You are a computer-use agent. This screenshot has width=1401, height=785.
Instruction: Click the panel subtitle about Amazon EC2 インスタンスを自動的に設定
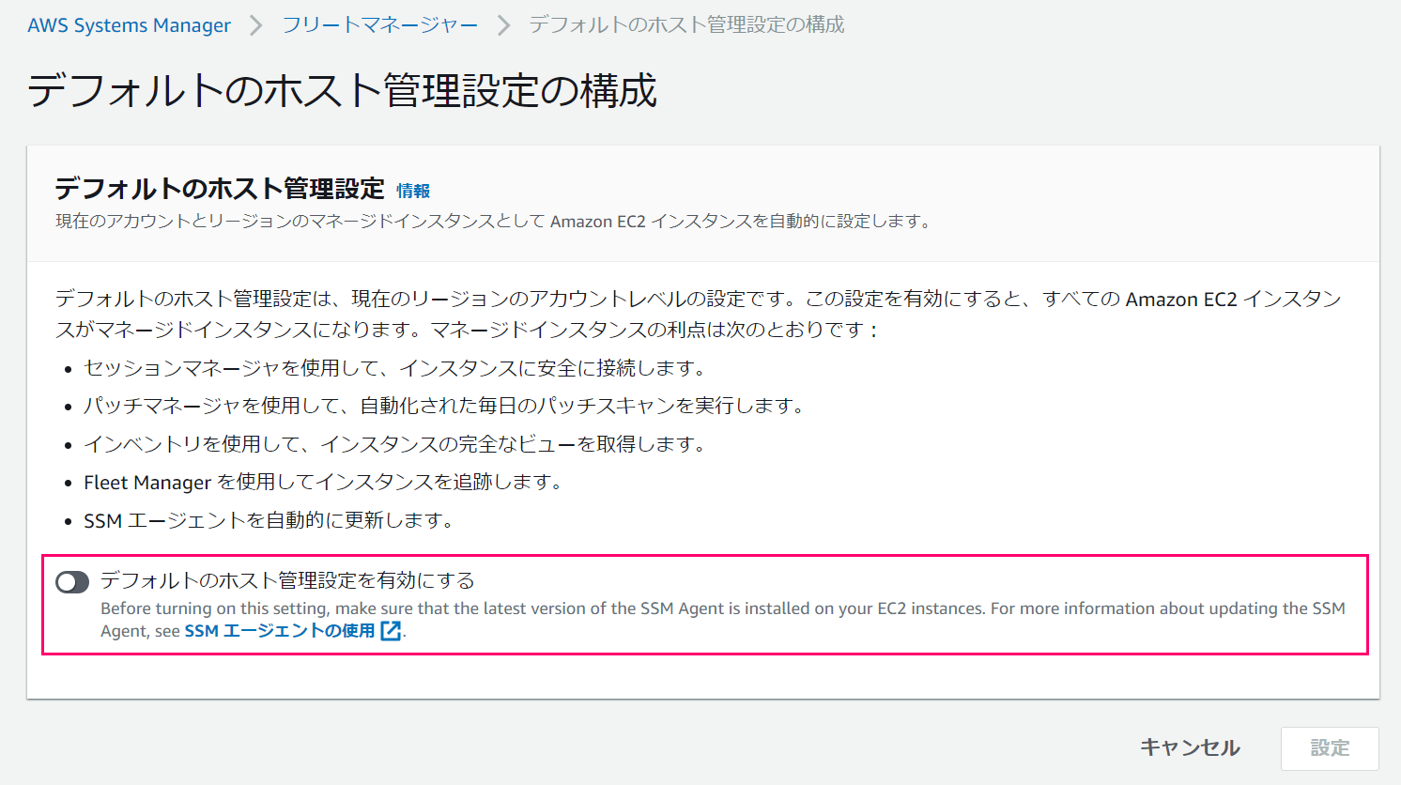(x=493, y=222)
